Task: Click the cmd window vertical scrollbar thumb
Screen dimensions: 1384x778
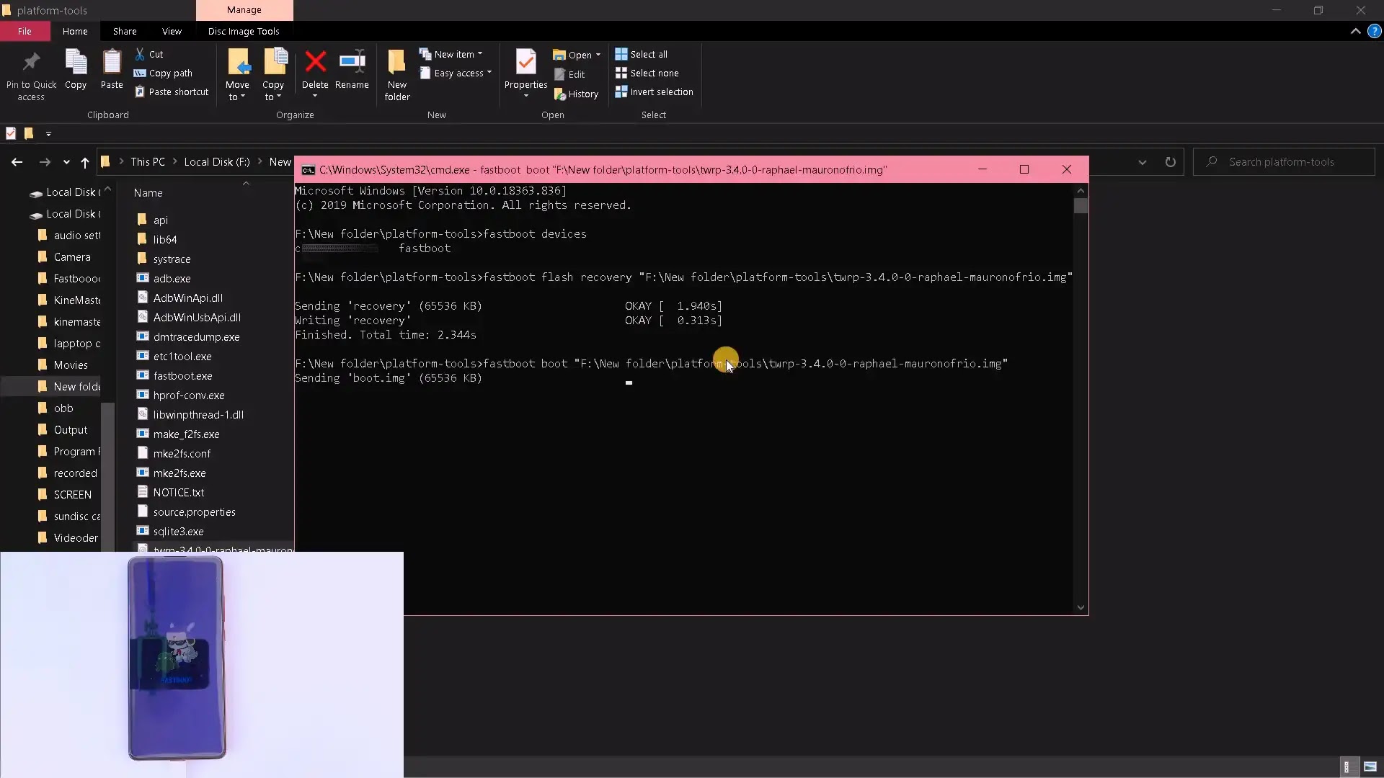Action: 1080,206
